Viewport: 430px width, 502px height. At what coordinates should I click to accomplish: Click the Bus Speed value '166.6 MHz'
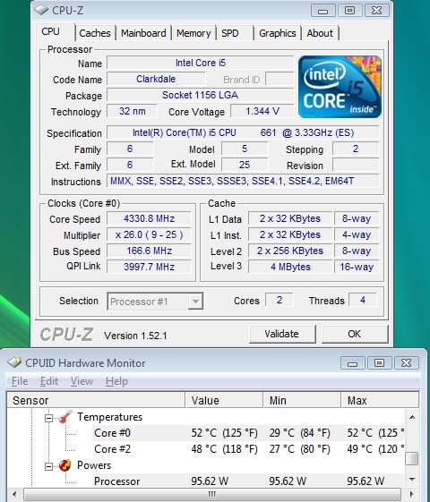149,251
